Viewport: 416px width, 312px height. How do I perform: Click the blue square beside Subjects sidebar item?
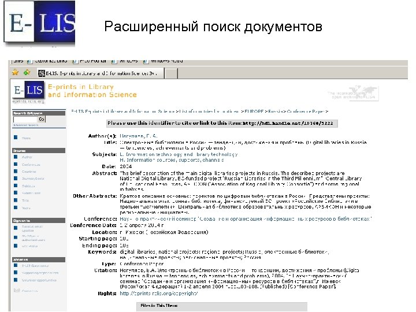click(x=16, y=185)
